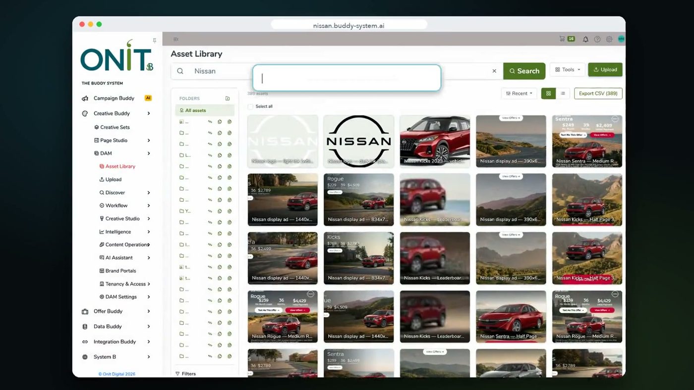Click Export CSV (389)

[598, 94]
